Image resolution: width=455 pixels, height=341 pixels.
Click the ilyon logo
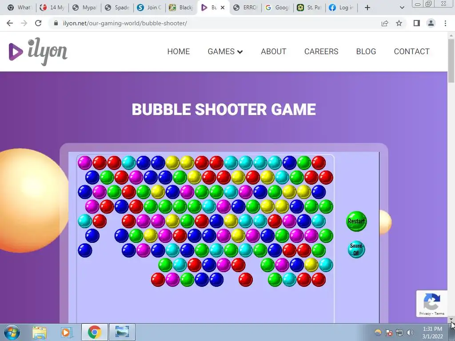tap(38, 52)
